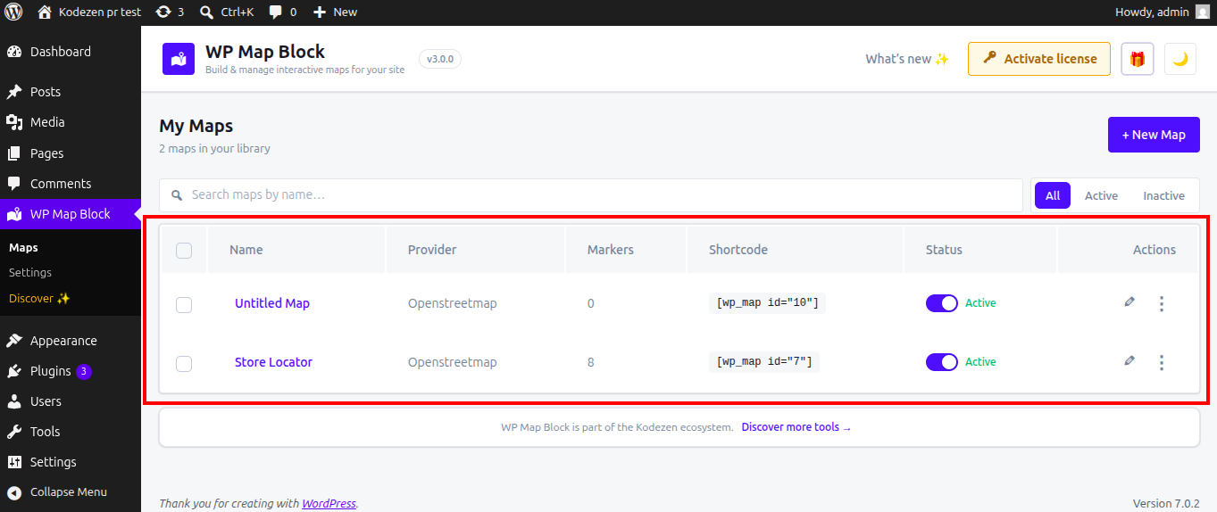Open the Settings submenu under WP Map Block
The width and height of the screenshot is (1217, 512).
tap(30, 273)
